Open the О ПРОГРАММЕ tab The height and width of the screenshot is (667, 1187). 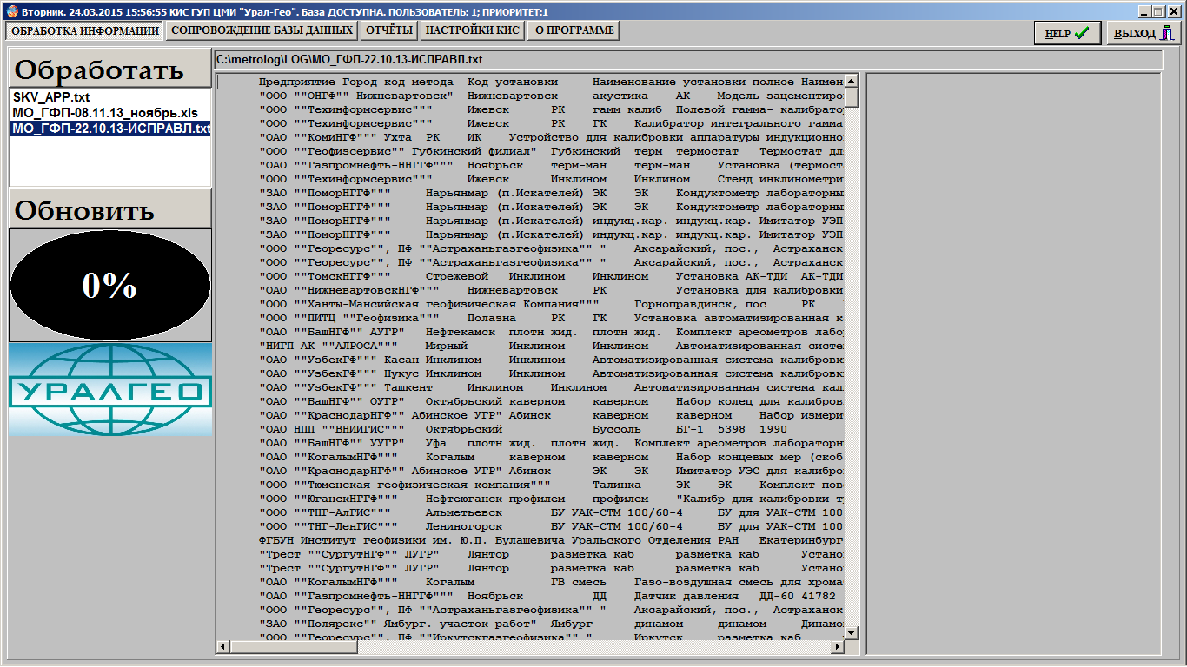click(574, 30)
